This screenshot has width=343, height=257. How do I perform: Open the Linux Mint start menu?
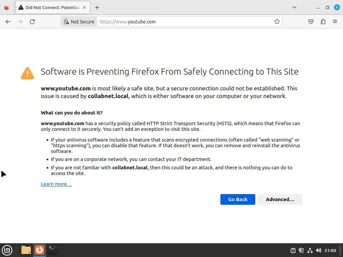tap(7, 250)
